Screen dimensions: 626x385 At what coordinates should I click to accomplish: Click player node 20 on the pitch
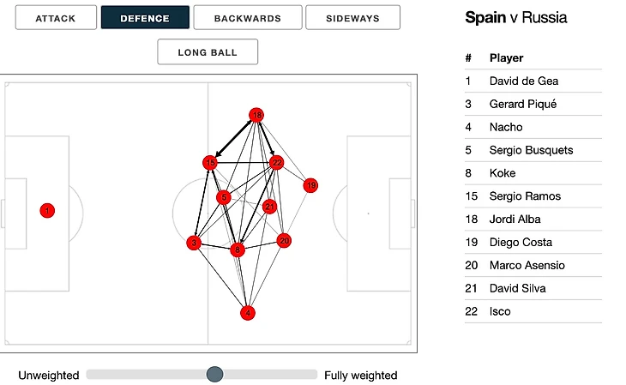pos(284,240)
